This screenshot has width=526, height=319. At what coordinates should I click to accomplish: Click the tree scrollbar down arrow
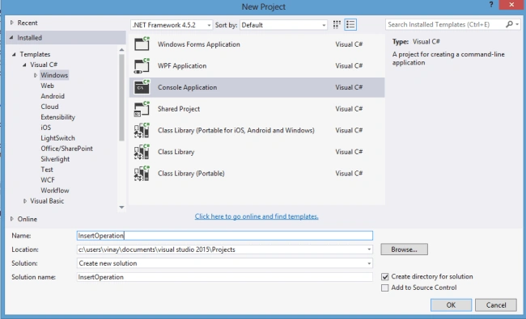click(121, 208)
